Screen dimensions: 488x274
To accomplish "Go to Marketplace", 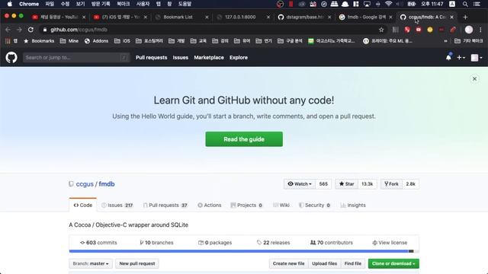I will (x=209, y=58).
